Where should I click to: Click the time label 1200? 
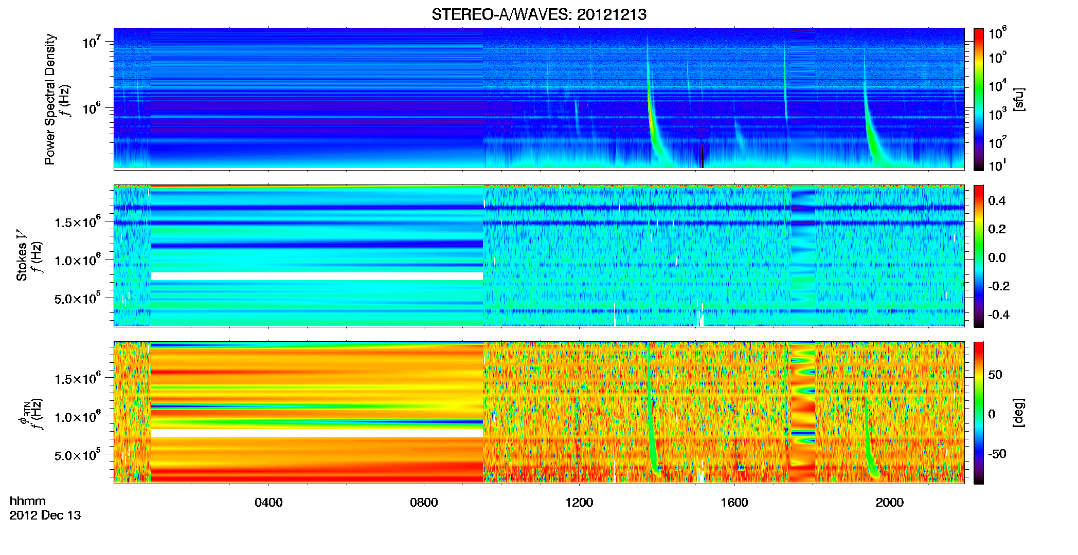[x=579, y=503]
